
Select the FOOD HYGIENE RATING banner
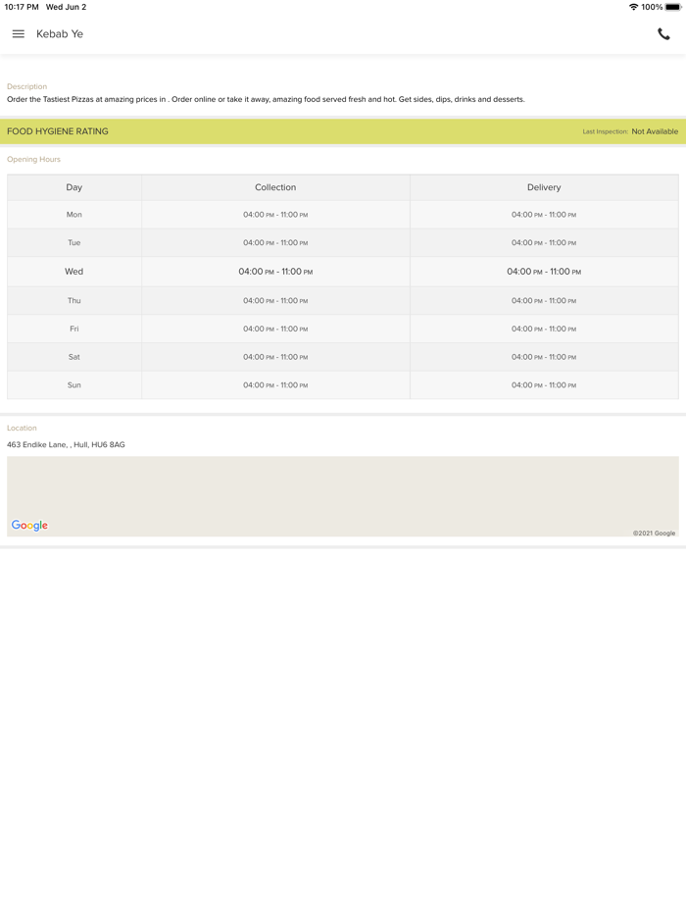click(343, 131)
